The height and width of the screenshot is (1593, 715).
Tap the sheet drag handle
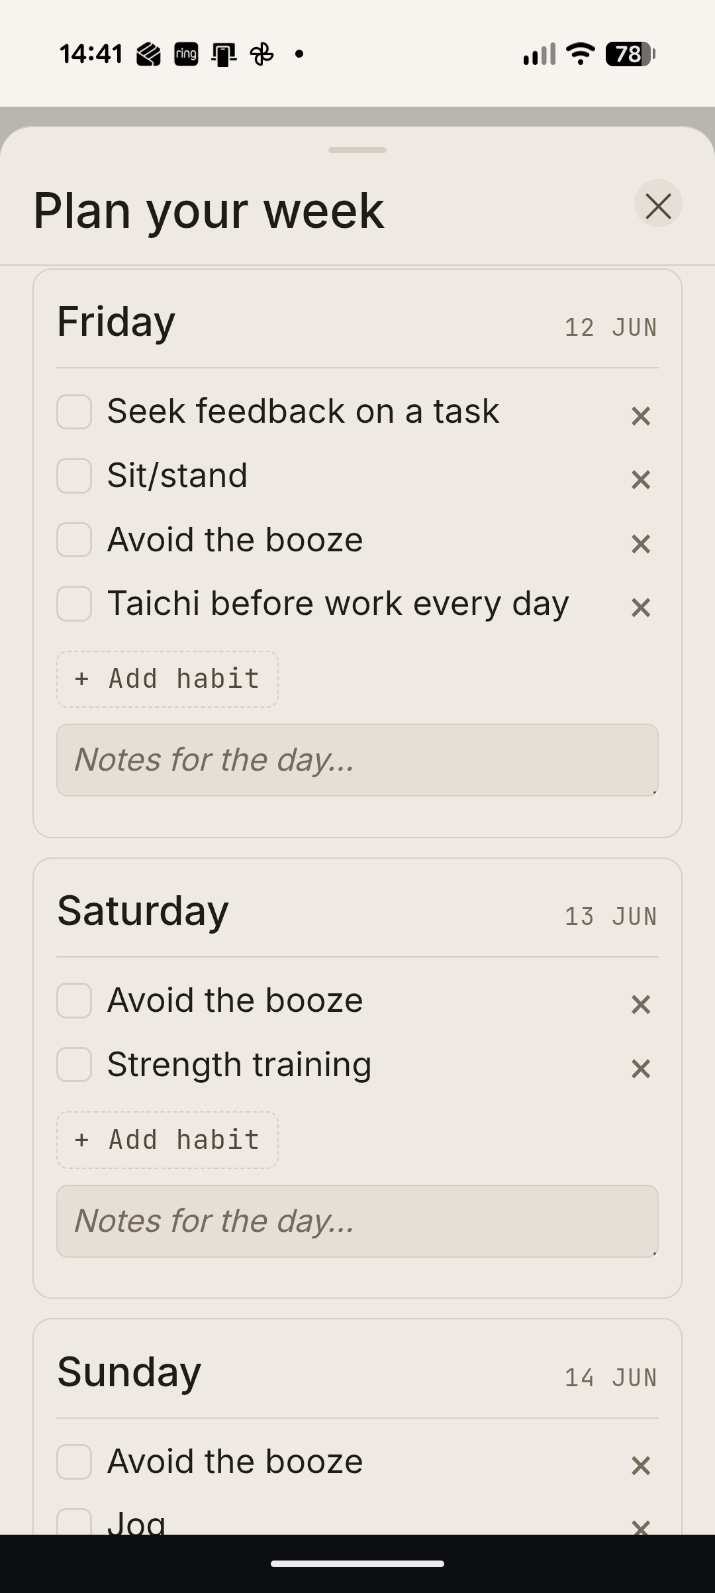coord(358,150)
